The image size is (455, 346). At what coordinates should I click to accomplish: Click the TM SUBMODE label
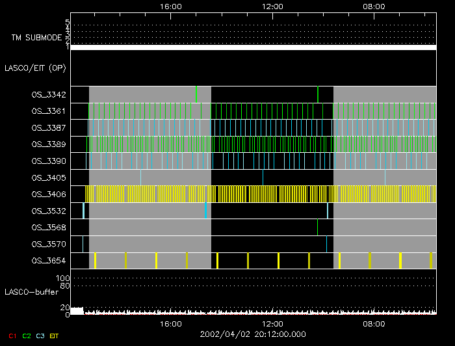[36, 38]
